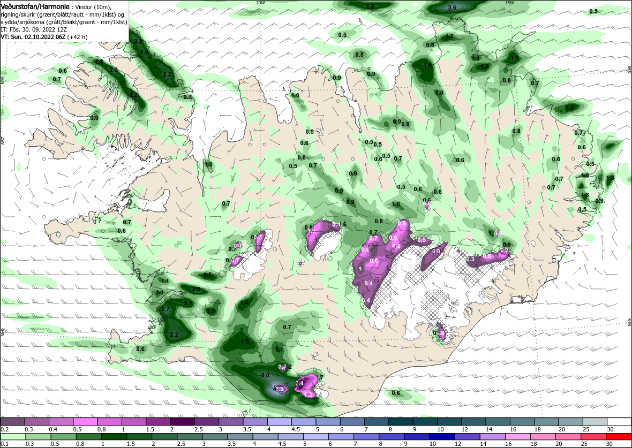Click the 0.4 label in the top legend row
Viewport: 632px width, 448px height.
(53, 429)
